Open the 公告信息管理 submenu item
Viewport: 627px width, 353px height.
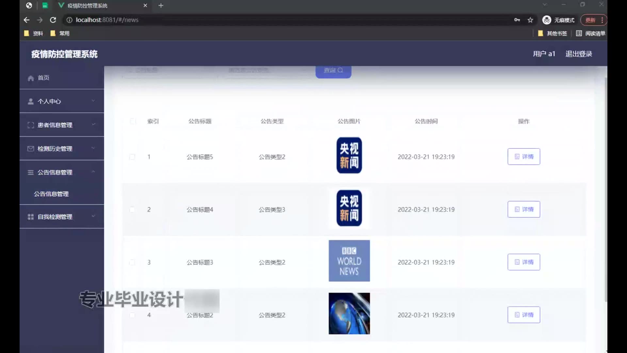pyautogui.click(x=51, y=194)
